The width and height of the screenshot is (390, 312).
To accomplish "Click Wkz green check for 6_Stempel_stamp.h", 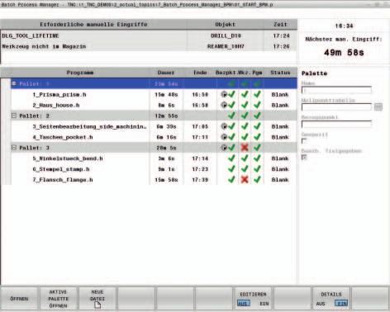I will pyautogui.click(x=245, y=169).
